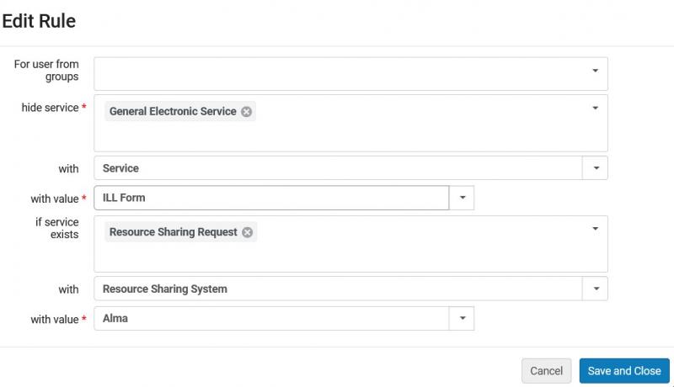
Task: Cancel editing the rule
Action: [x=546, y=371]
